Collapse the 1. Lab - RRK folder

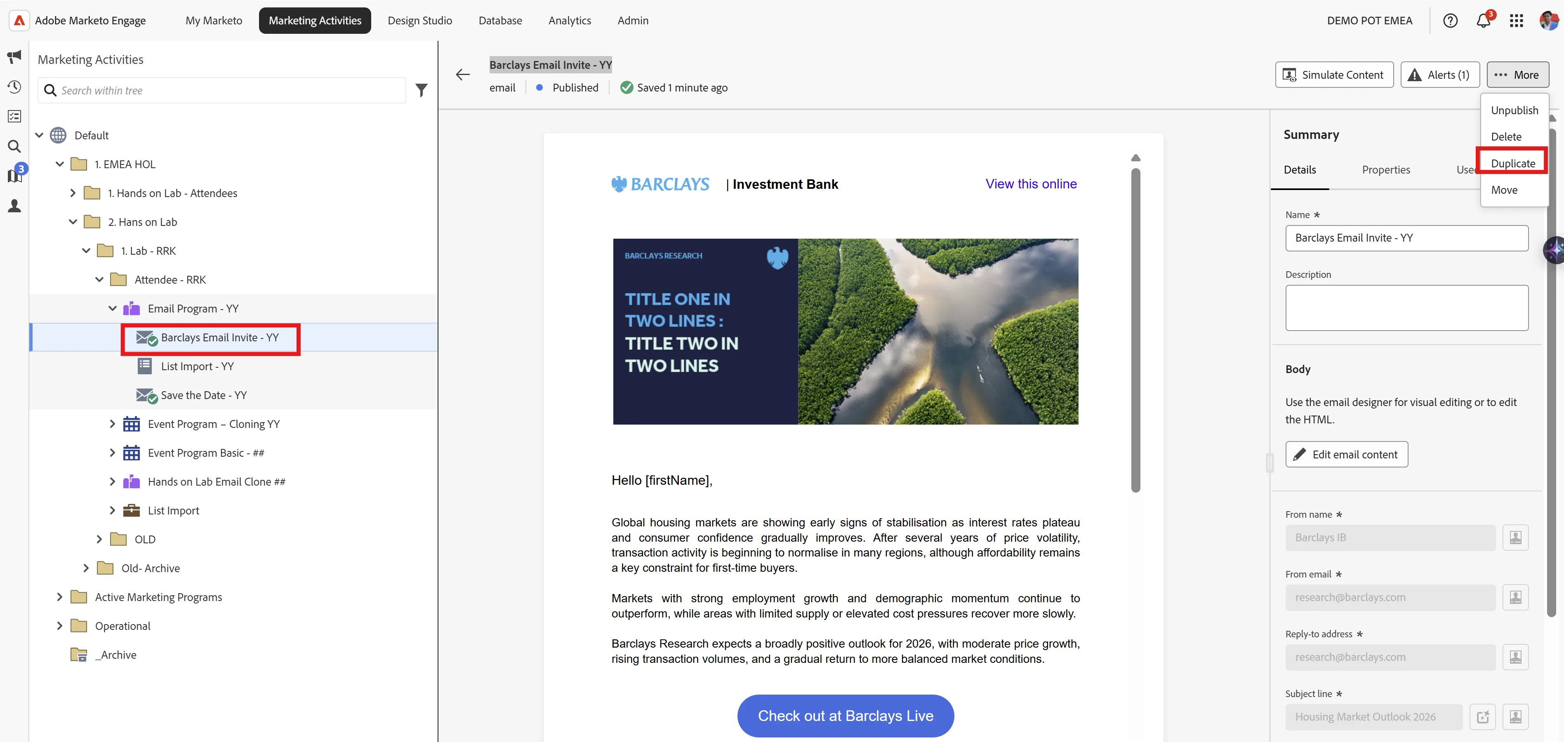[x=86, y=251]
